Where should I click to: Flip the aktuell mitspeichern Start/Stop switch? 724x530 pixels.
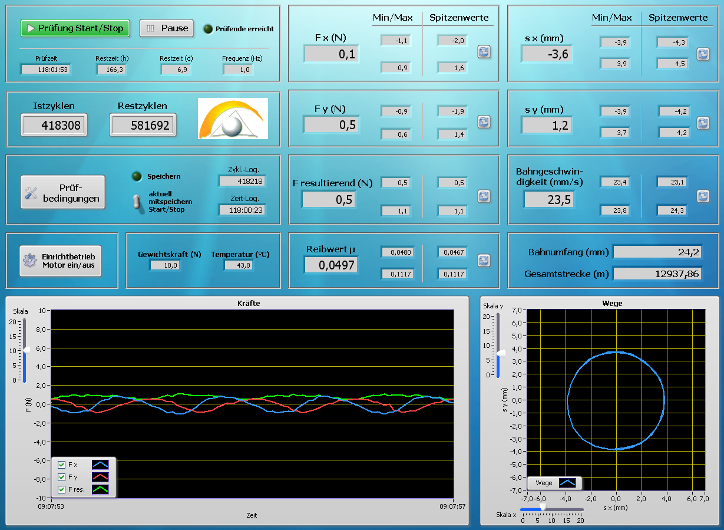(x=137, y=202)
